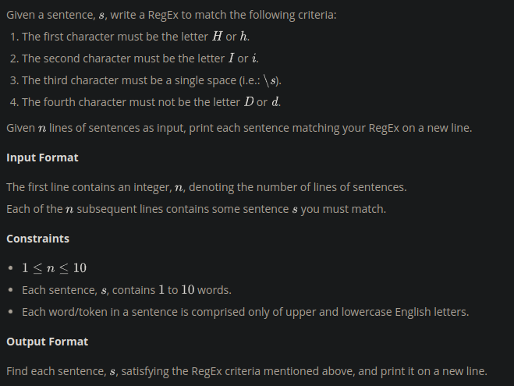Click the bullet "Each sentence, s, contains 1 to 10 words"

coord(126,290)
